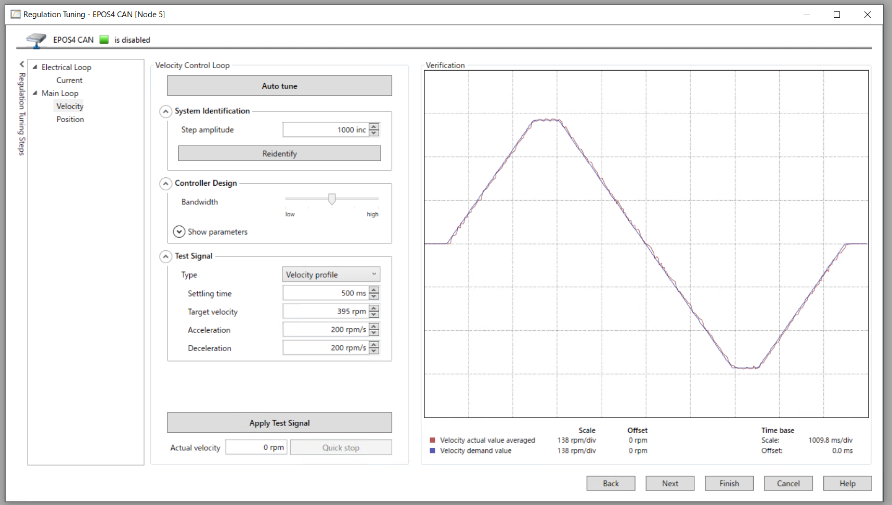
Task: Click the Quick stop button
Action: [x=341, y=447]
